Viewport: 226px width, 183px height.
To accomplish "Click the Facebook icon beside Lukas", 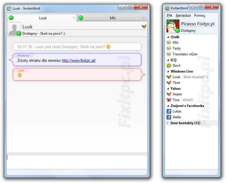I will (169, 111).
